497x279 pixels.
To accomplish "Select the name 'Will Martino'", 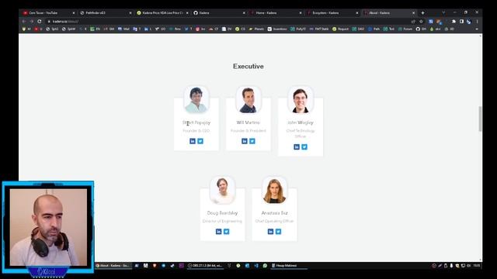I will (248, 122).
